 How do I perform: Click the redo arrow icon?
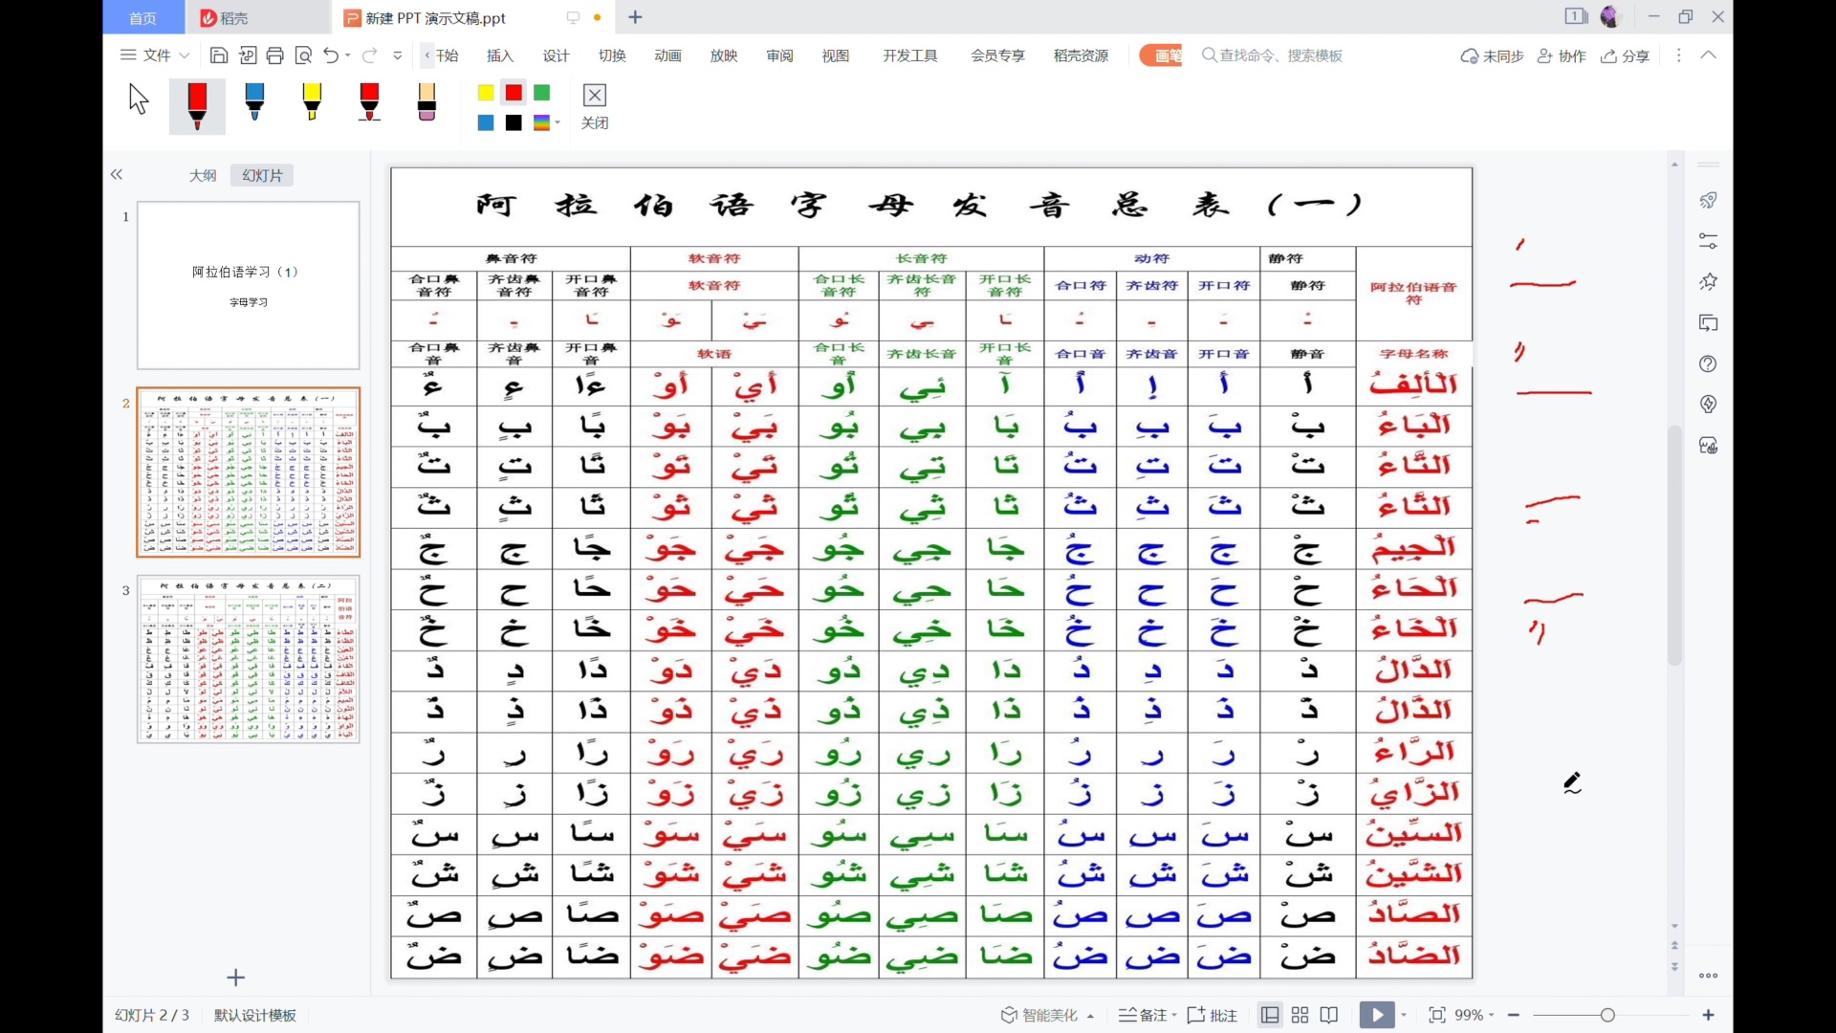click(x=371, y=55)
